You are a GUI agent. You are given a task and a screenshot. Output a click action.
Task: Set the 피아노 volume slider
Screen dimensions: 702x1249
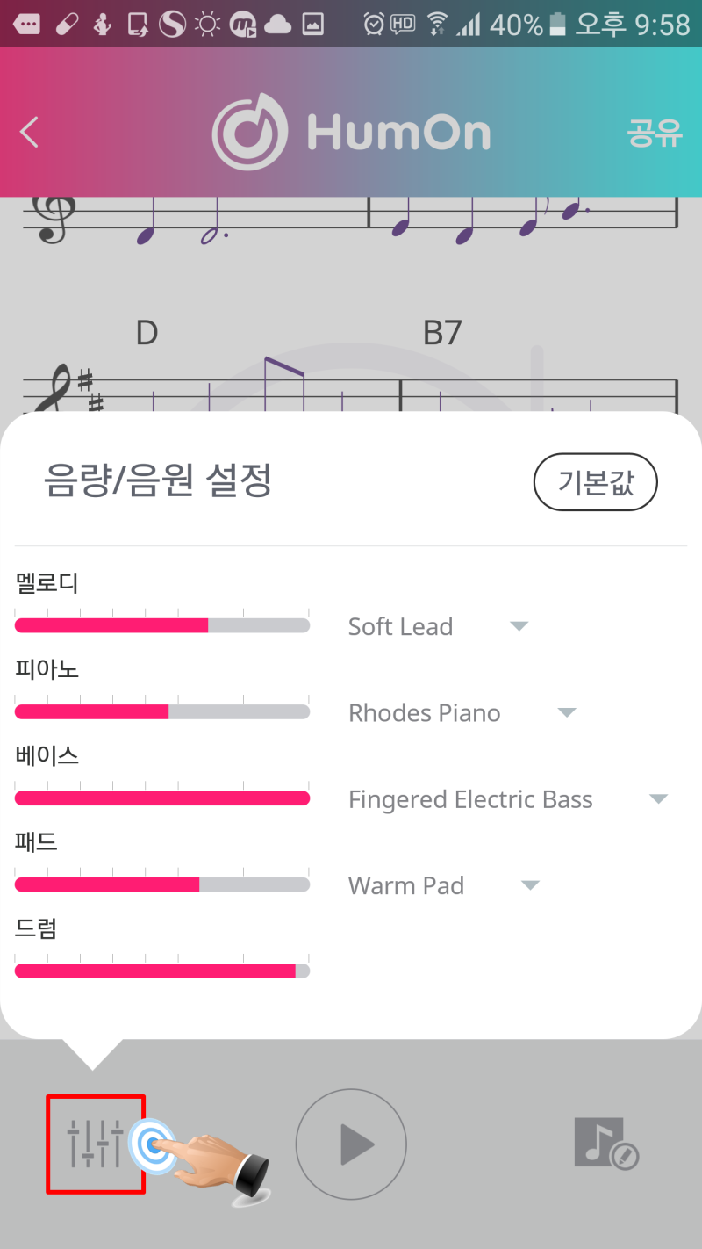[x=162, y=711]
